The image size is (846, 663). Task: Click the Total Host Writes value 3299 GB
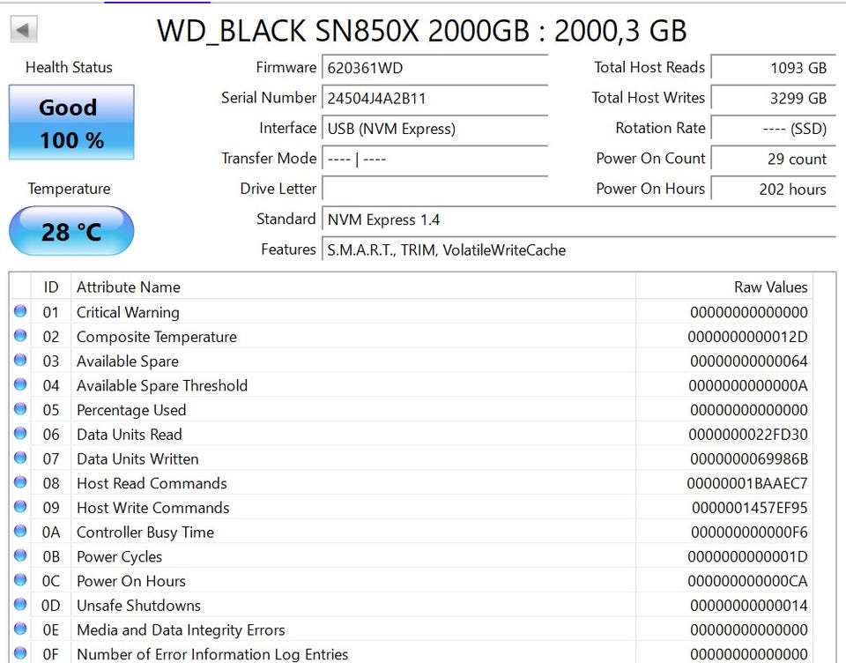(773, 98)
